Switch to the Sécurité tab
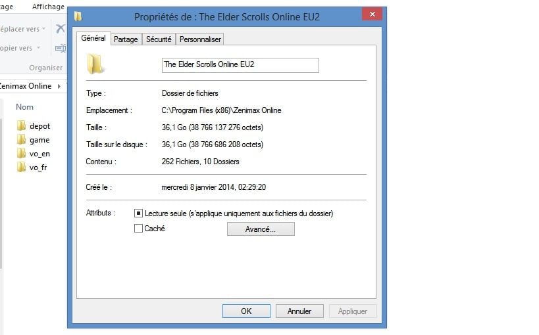The width and height of the screenshot is (539, 335). tap(159, 39)
